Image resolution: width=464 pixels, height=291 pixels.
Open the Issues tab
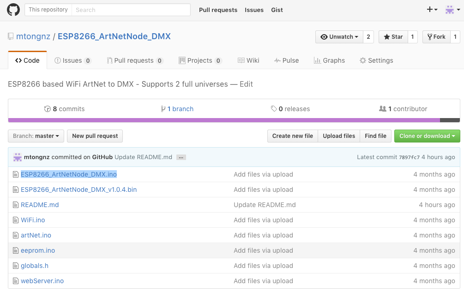[73, 60]
